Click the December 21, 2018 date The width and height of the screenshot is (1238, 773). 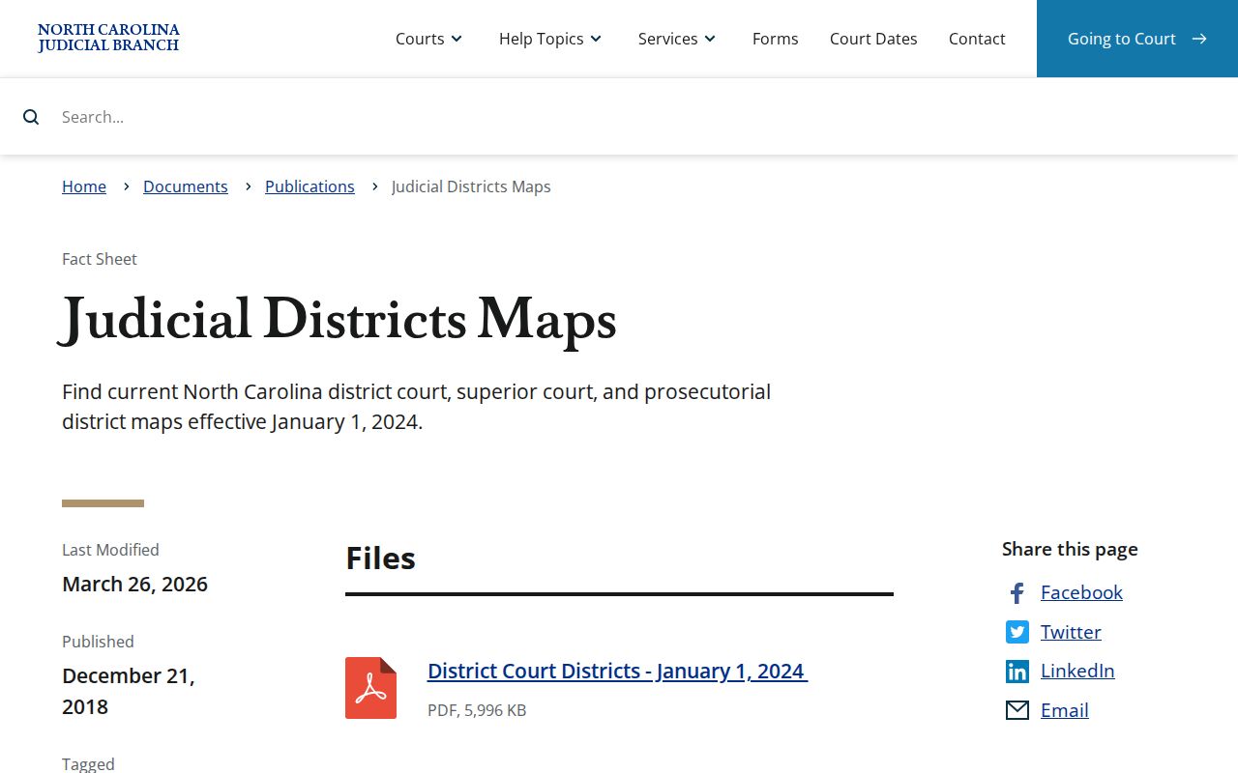(x=129, y=691)
